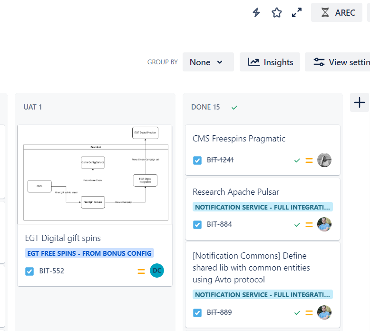Open View settings

coord(338,62)
